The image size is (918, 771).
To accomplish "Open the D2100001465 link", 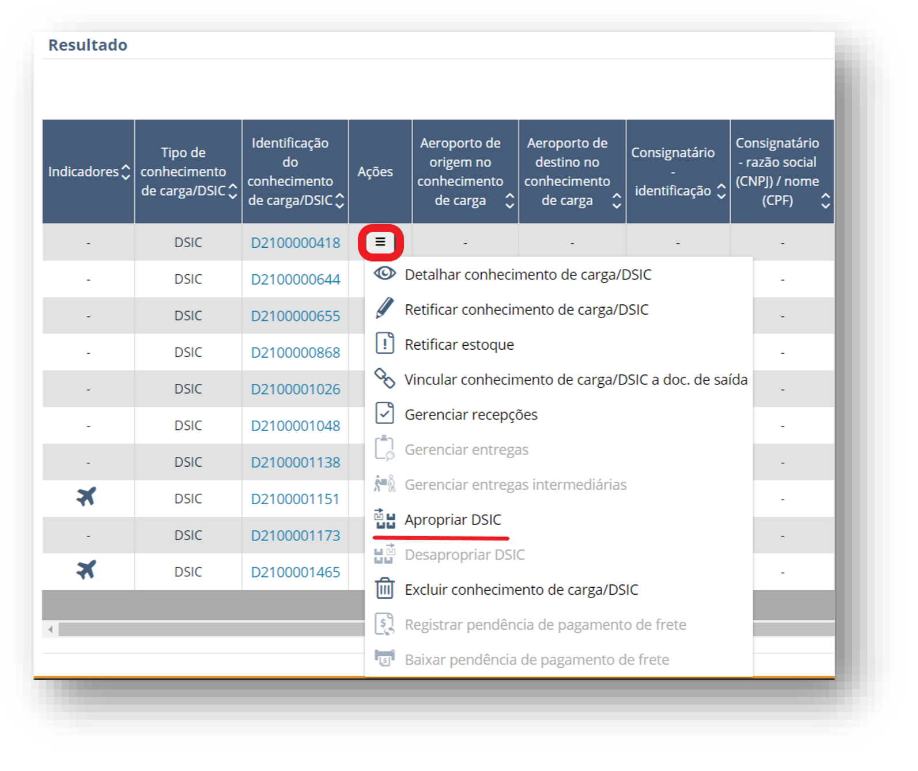I will [296, 572].
